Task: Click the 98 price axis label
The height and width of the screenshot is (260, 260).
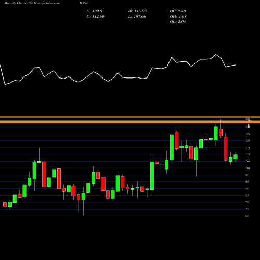Action: pos(247,175)
